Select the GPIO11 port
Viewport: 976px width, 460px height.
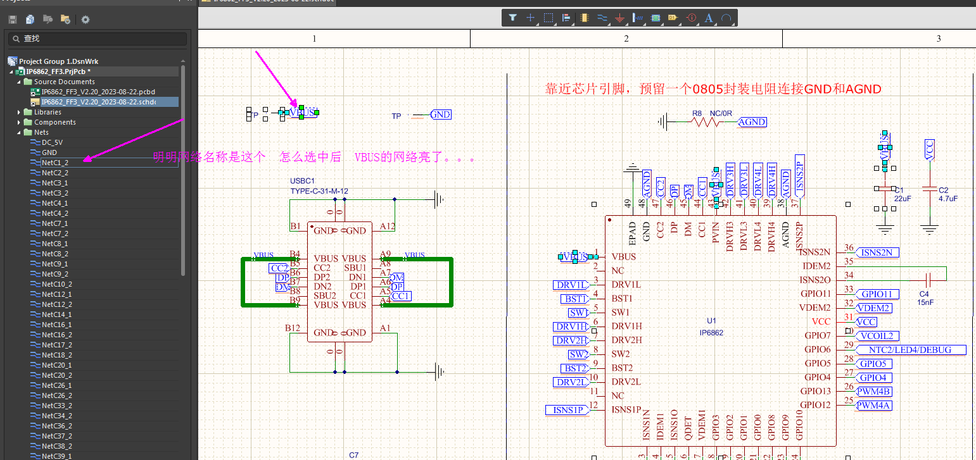coord(878,294)
